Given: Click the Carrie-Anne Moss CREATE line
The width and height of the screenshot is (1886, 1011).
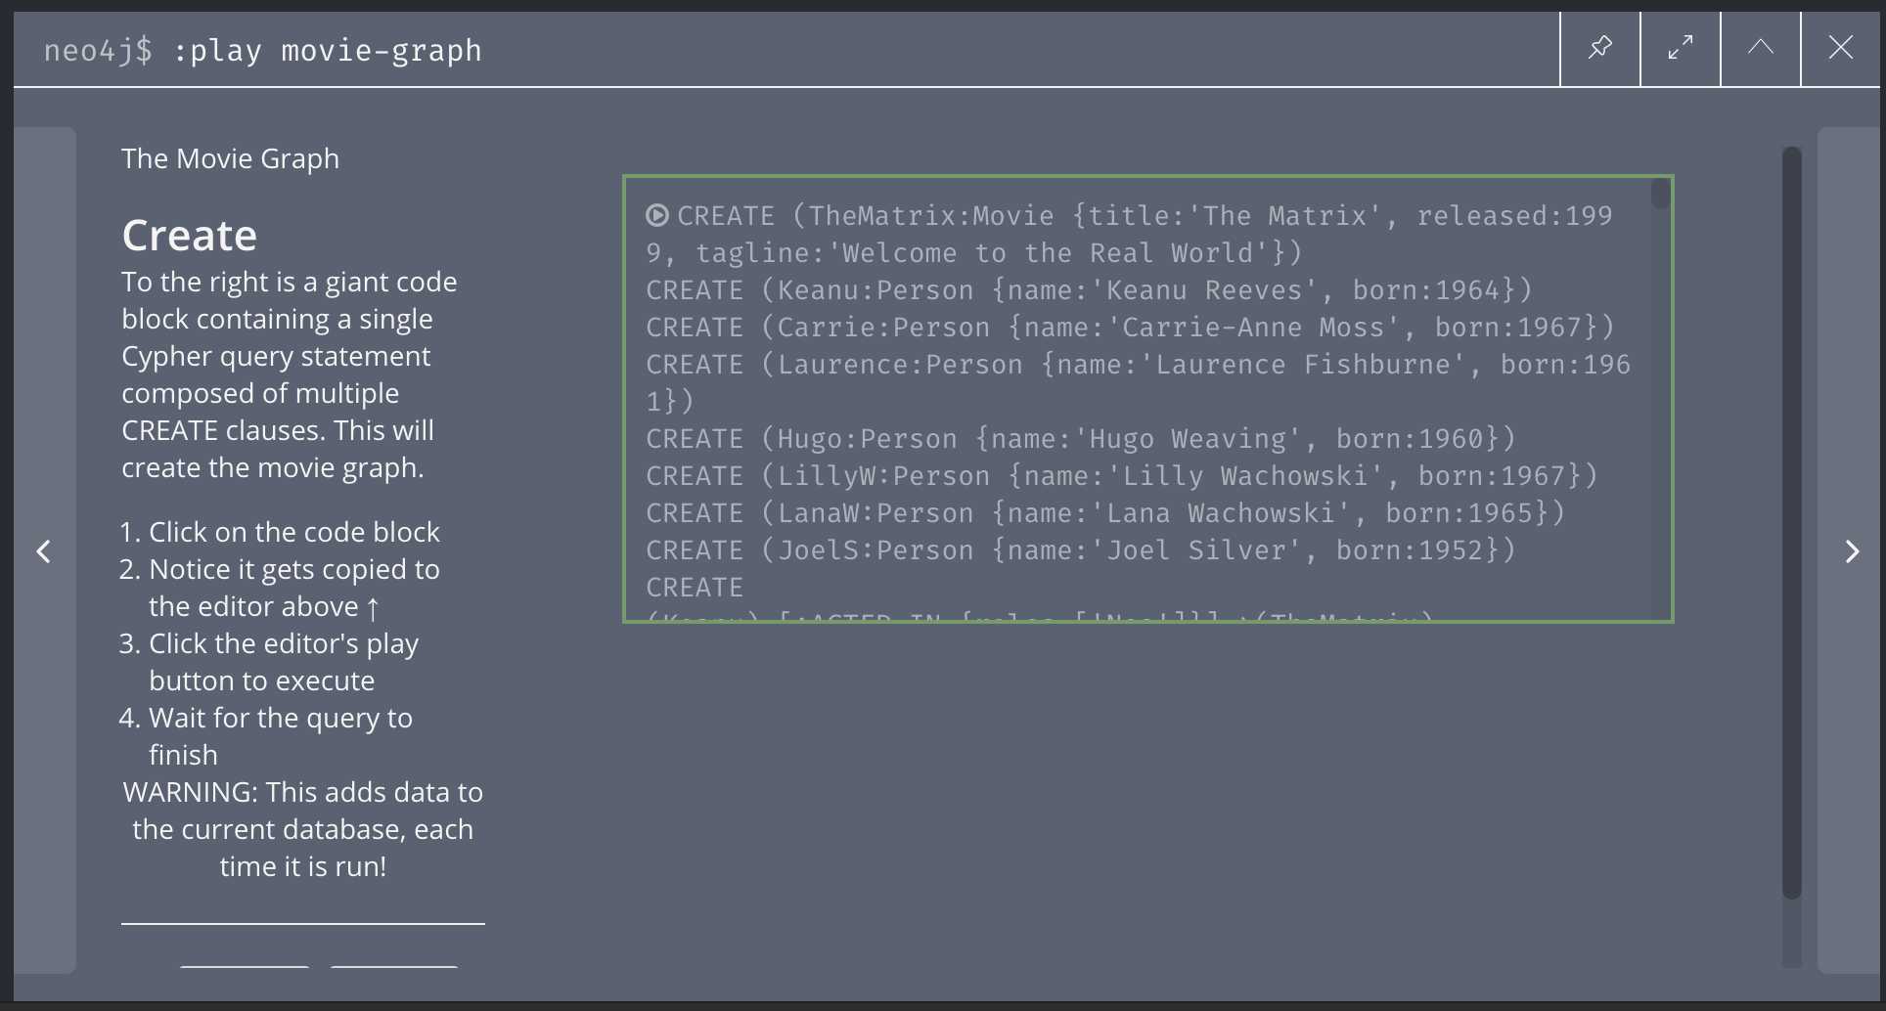Looking at the screenshot, I should [1130, 328].
